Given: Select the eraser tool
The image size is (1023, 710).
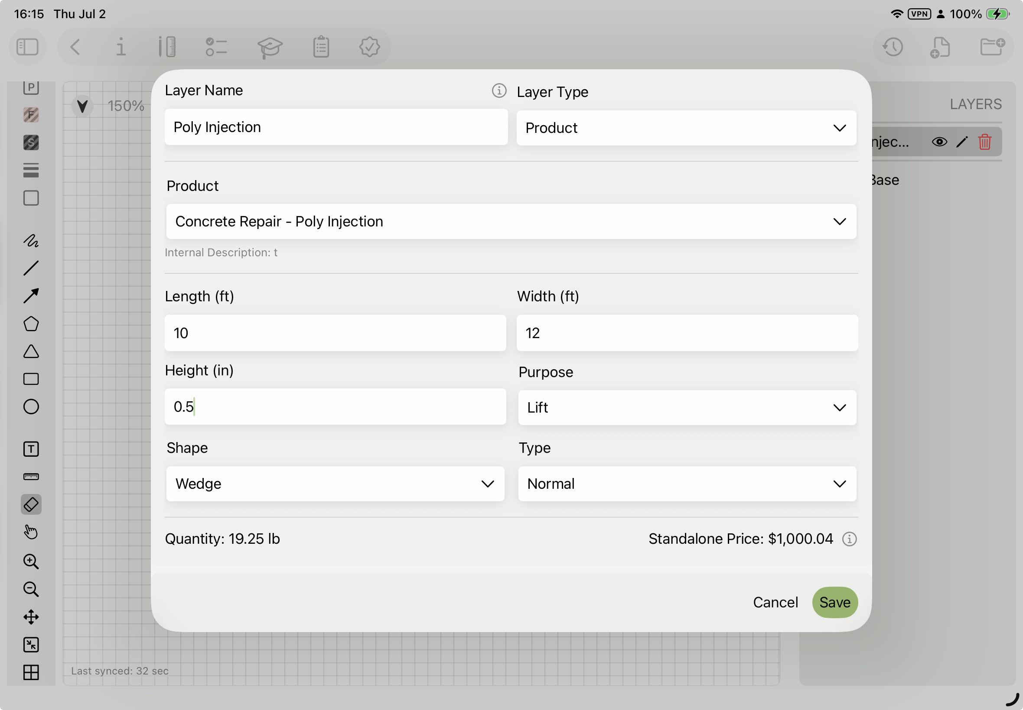Looking at the screenshot, I should point(31,504).
